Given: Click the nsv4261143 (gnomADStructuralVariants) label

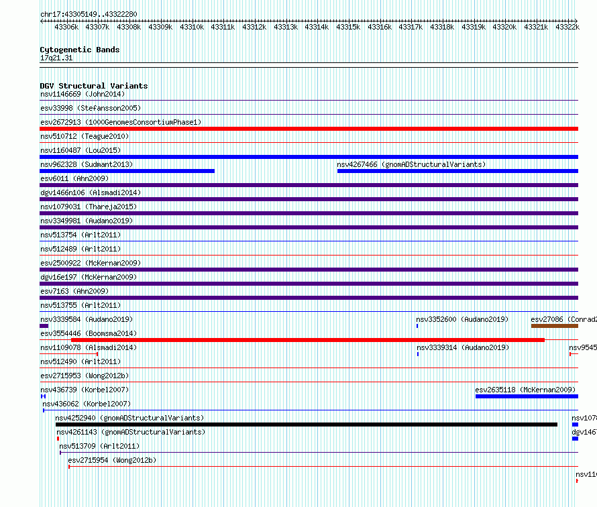Looking at the screenshot, I should (x=131, y=432).
